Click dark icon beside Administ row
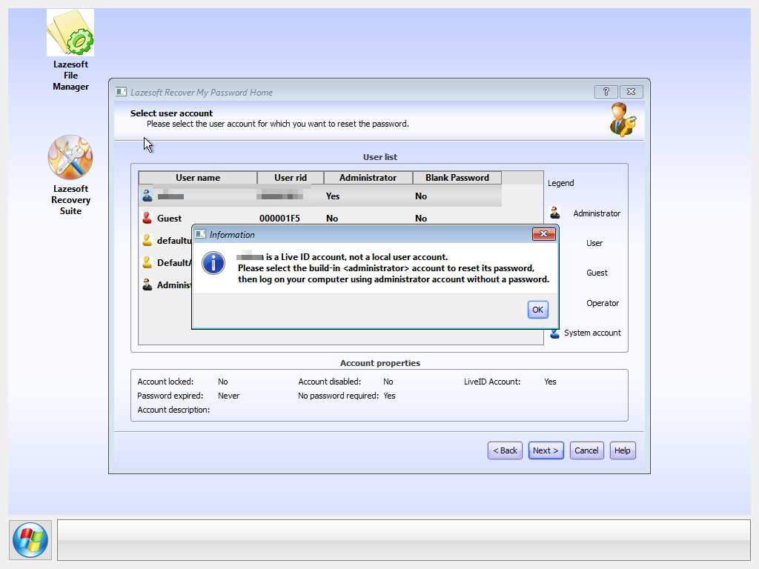The image size is (759, 569). 148,284
